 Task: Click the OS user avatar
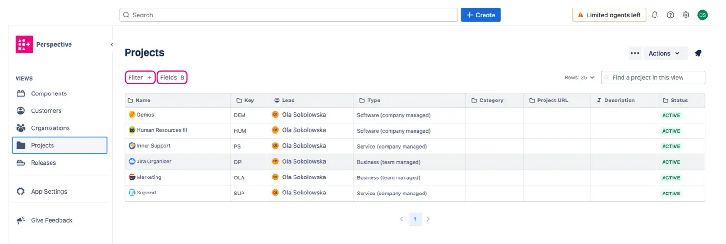coord(702,15)
